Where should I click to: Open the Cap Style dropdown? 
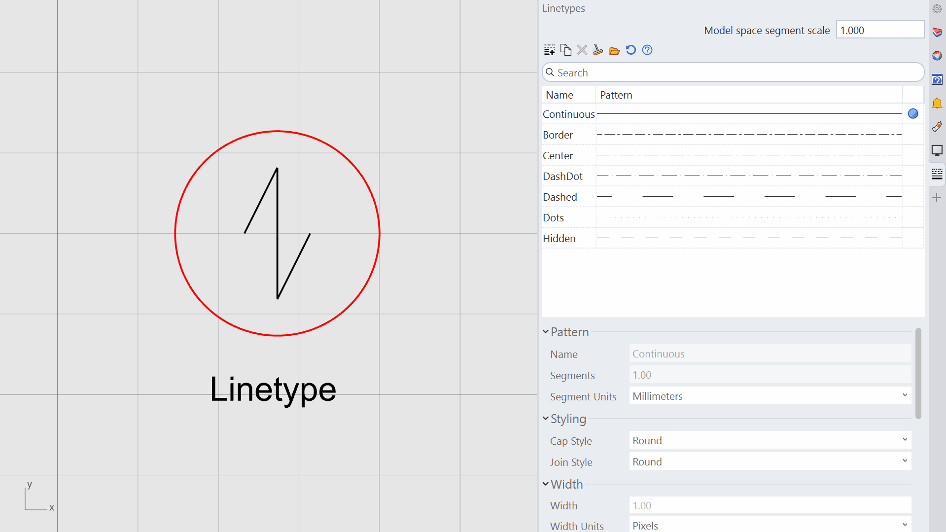[x=770, y=440]
